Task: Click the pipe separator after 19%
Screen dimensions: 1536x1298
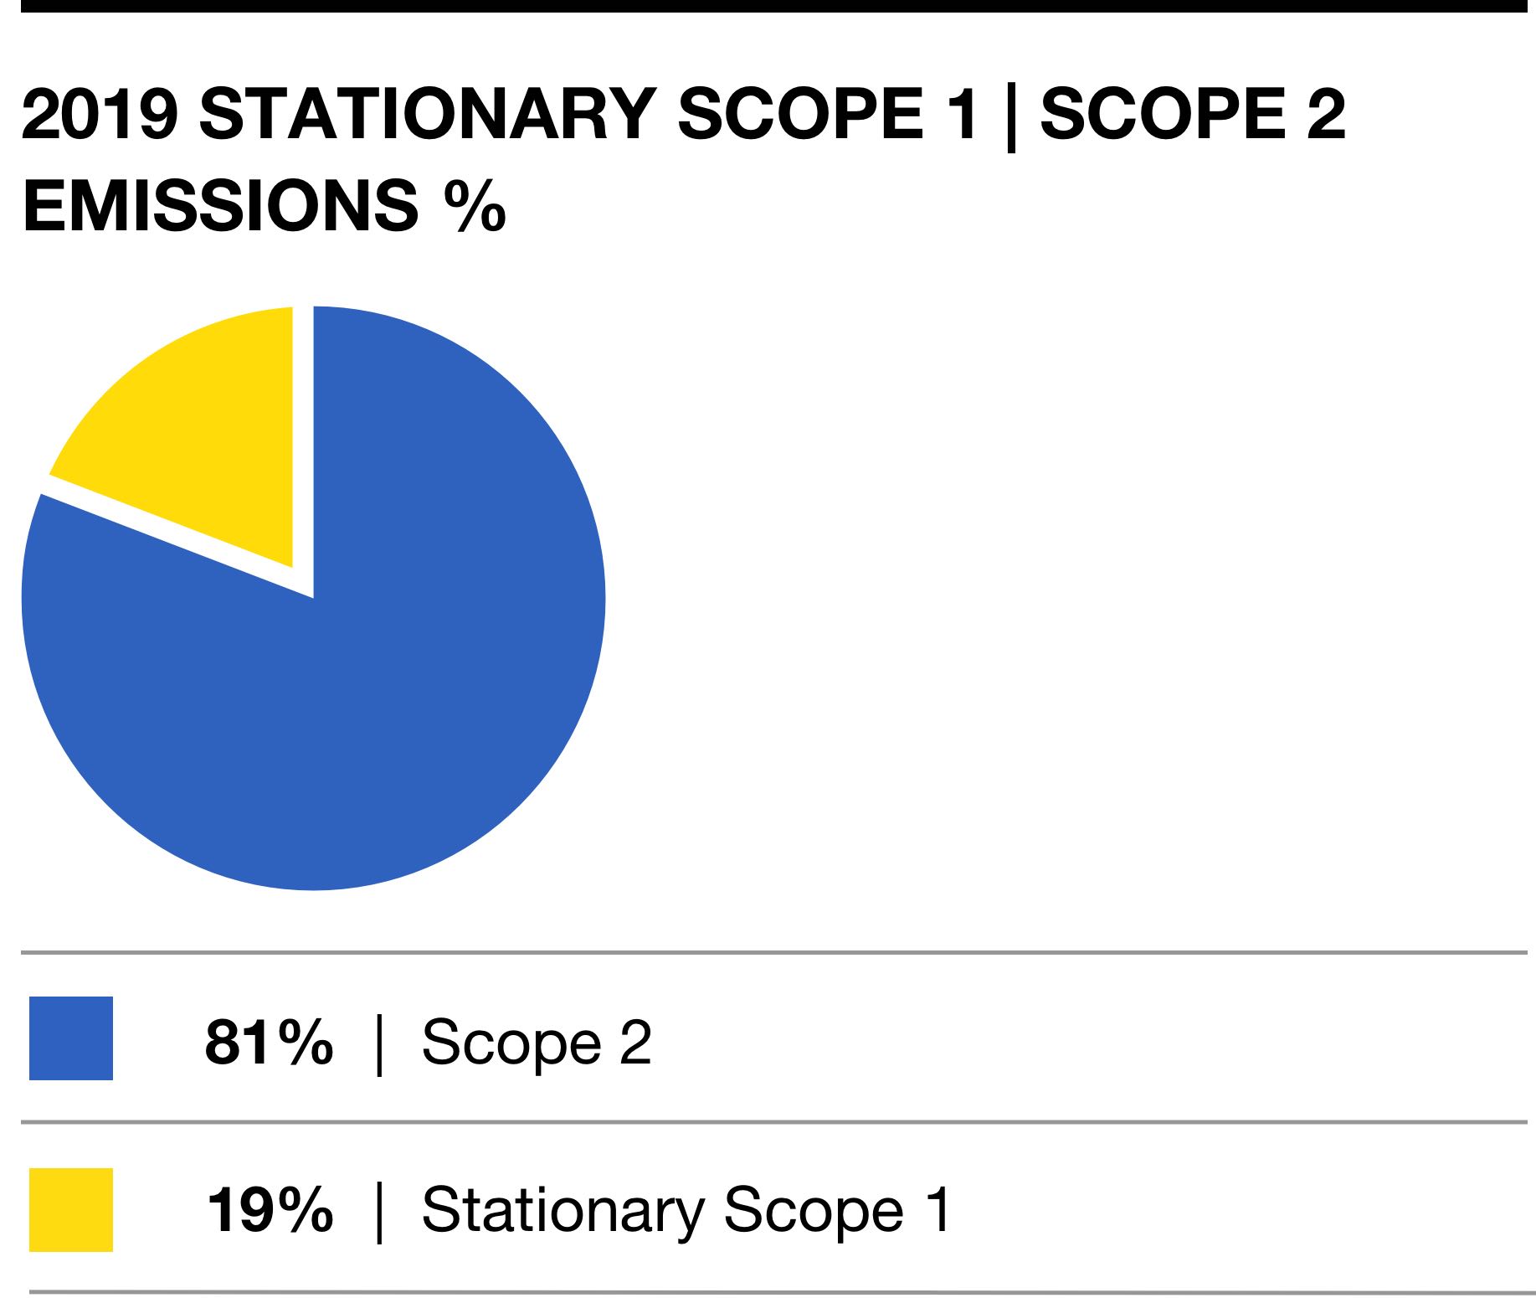Action: click(x=380, y=1212)
